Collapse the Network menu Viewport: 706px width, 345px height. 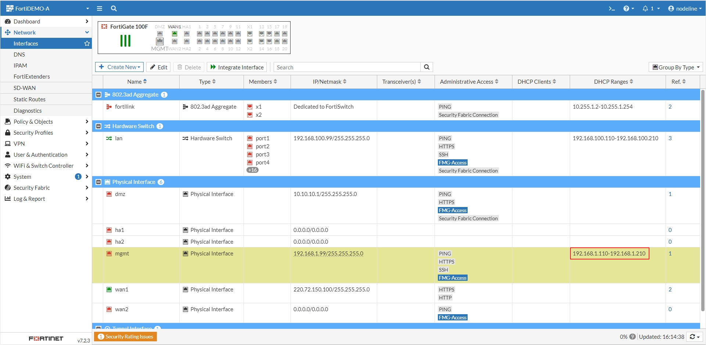46,32
